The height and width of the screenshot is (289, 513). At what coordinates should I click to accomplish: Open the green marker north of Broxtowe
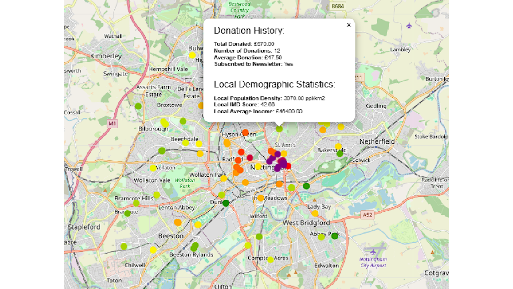pyautogui.click(x=138, y=106)
